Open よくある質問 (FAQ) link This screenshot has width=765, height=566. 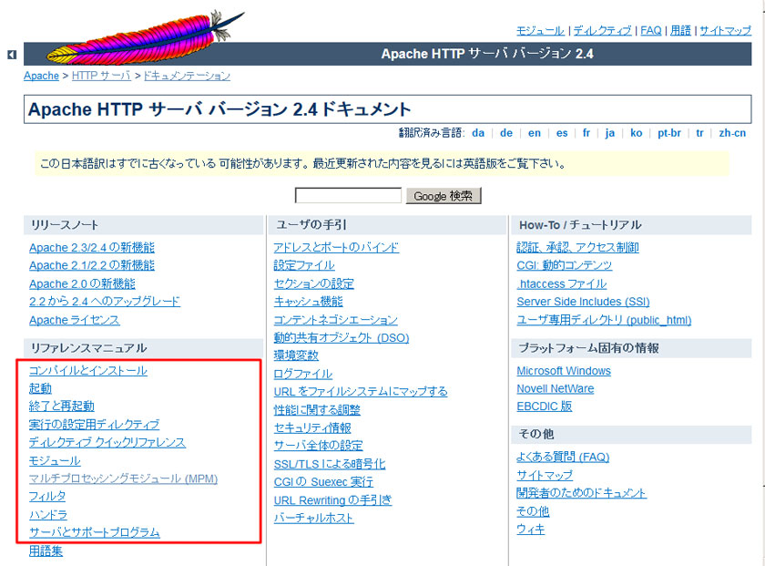[563, 458]
